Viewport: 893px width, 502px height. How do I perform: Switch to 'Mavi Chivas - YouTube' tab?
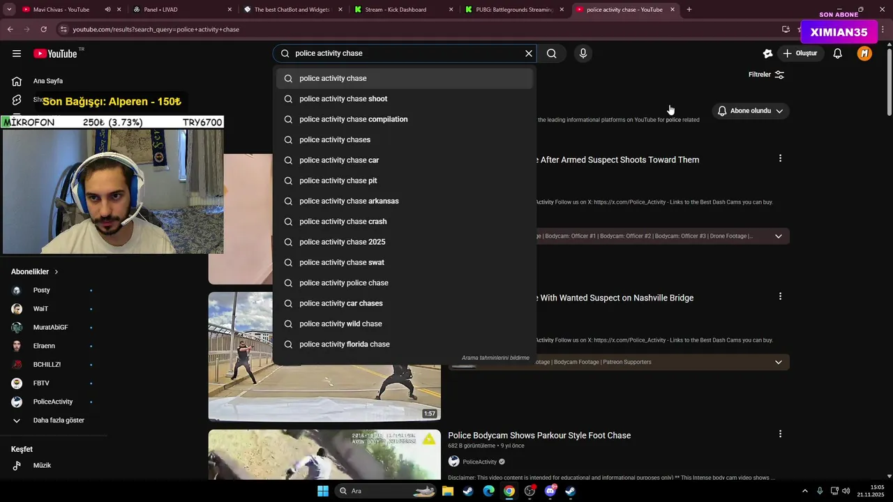click(x=61, y=10)
